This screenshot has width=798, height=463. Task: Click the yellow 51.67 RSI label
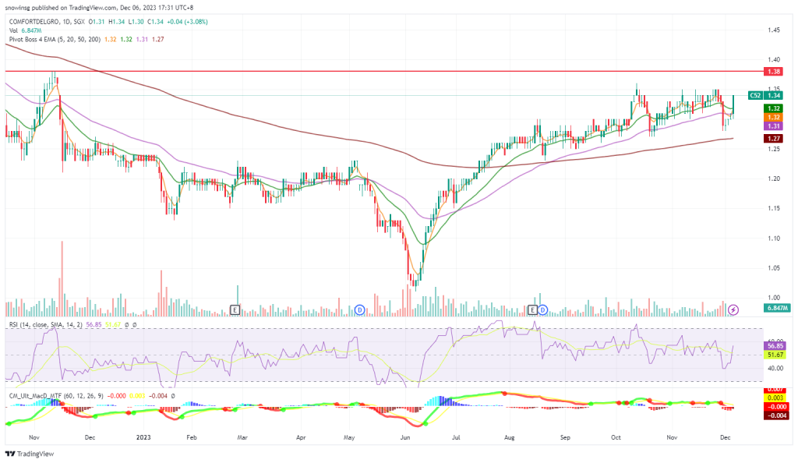coord(775,355)
